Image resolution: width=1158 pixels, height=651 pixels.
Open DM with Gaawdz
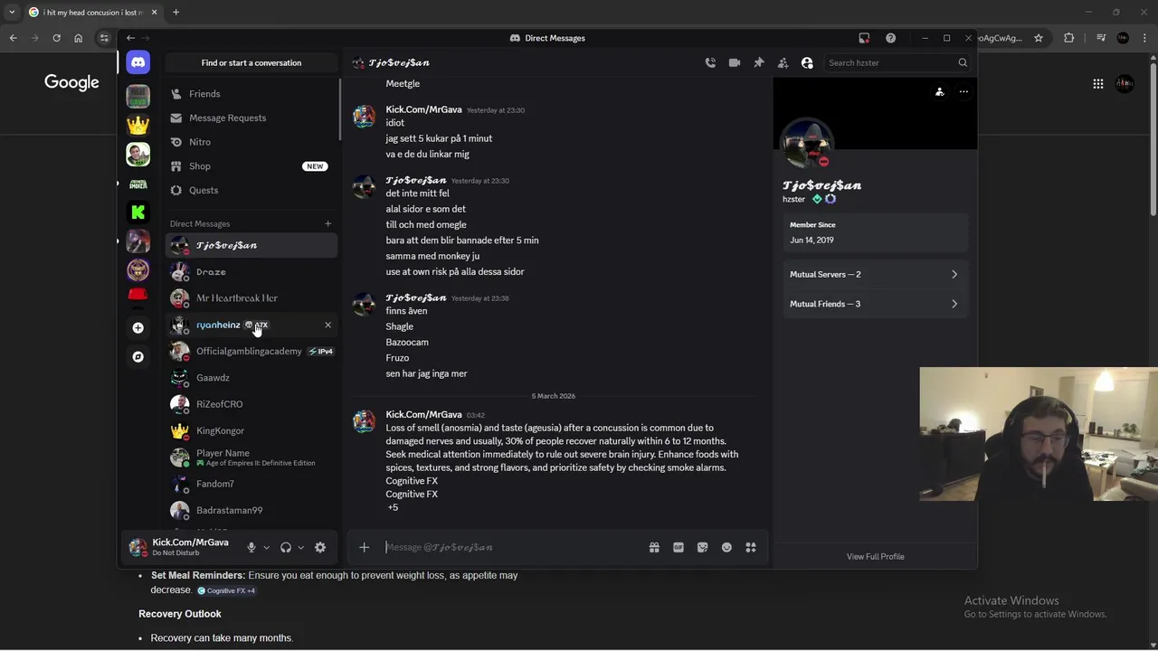(252, 378)
